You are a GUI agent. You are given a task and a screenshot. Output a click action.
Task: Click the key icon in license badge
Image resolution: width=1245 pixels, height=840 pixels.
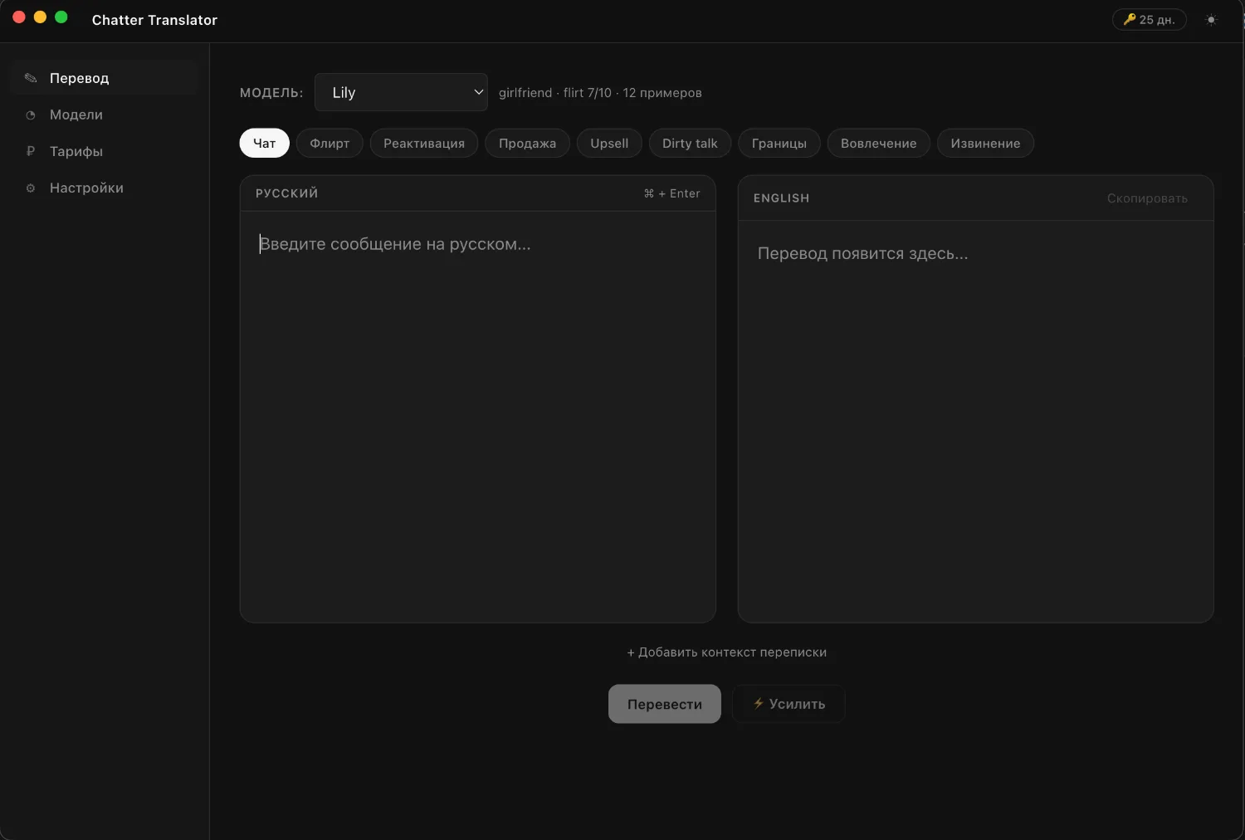tap(1129, 19)
